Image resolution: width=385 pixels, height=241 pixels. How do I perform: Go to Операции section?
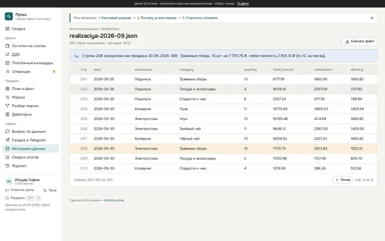click(x=30, y=72)
